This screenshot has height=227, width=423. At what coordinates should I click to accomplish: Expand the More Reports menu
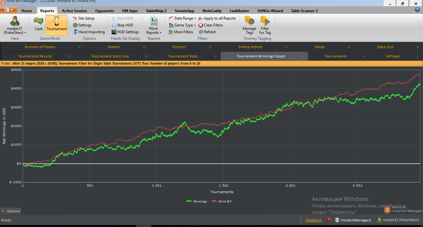coord(153,25)
